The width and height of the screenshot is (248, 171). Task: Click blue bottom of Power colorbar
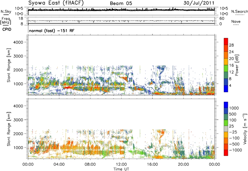point(226,89)
